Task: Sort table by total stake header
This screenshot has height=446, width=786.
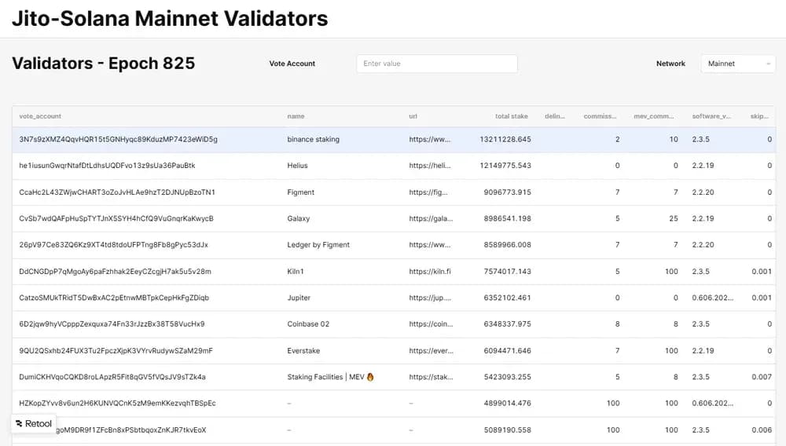Action: [511, 116]
